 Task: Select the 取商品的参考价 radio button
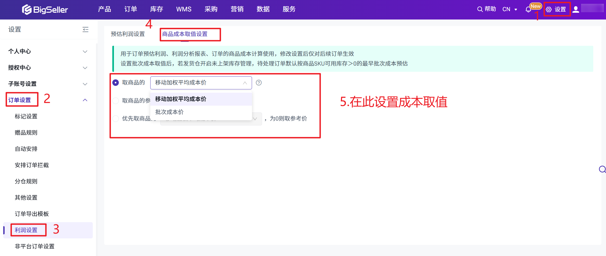(x=116, y=101)
